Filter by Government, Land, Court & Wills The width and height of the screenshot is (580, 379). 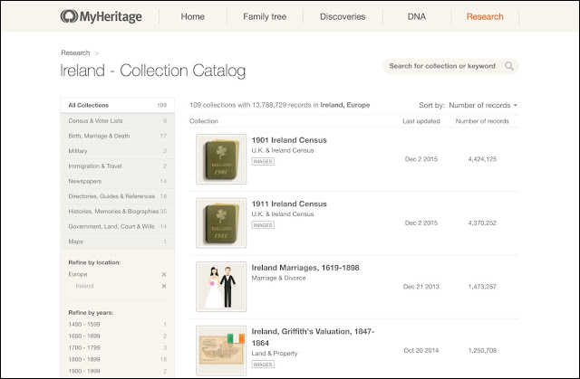pos(117,227)
